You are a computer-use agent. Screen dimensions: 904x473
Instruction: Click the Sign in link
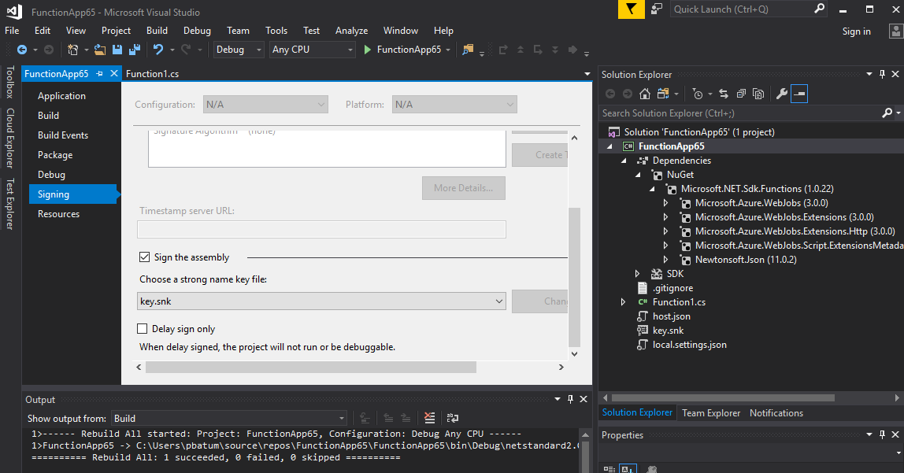[x=856, y=31]
